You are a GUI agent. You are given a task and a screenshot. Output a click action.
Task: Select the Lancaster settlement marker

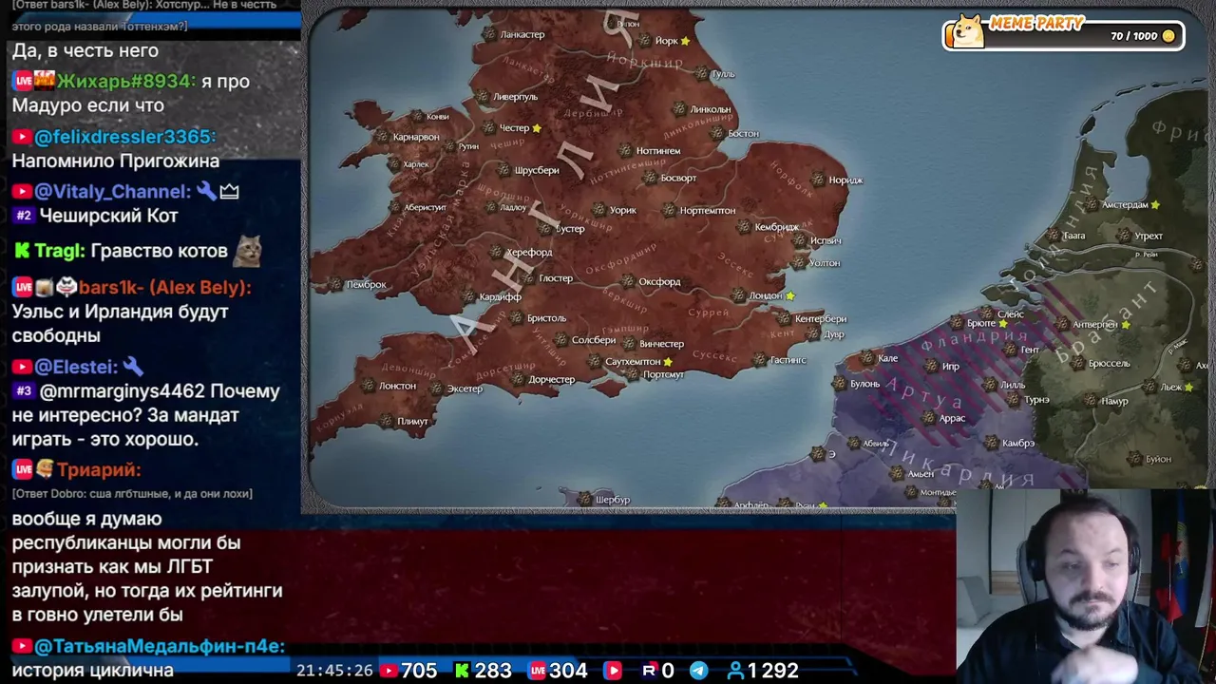(490, 34)
